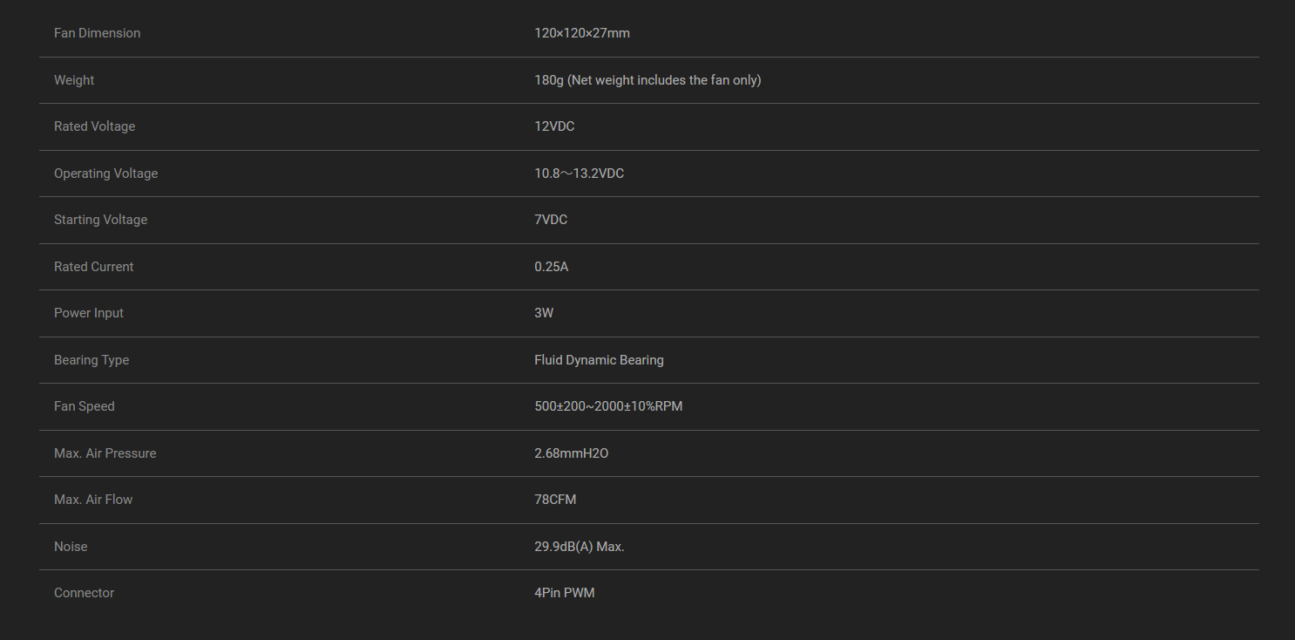
Task: Select the 500±200~2000±10%RPM value
Action: (608, 406)
